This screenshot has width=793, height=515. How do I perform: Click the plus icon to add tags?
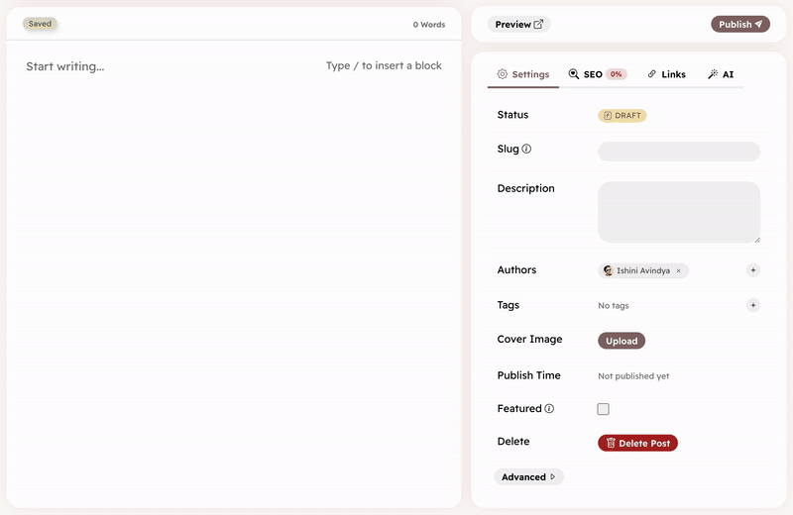[x=752, y=305]
